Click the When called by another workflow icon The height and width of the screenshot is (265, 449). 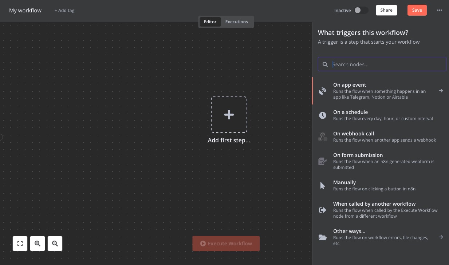[x=323, y=210]
